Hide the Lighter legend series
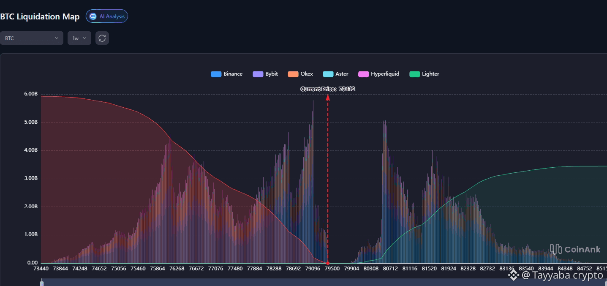This screenshot has height=286, width=607. pos(424,74)
